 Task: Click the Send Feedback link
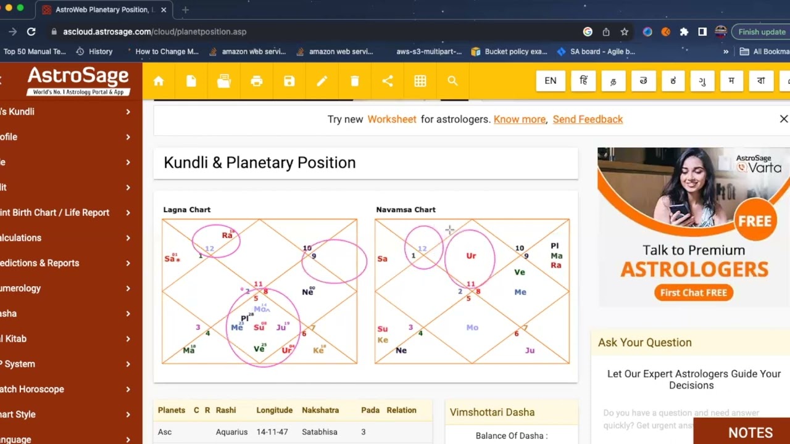point(588,119)
